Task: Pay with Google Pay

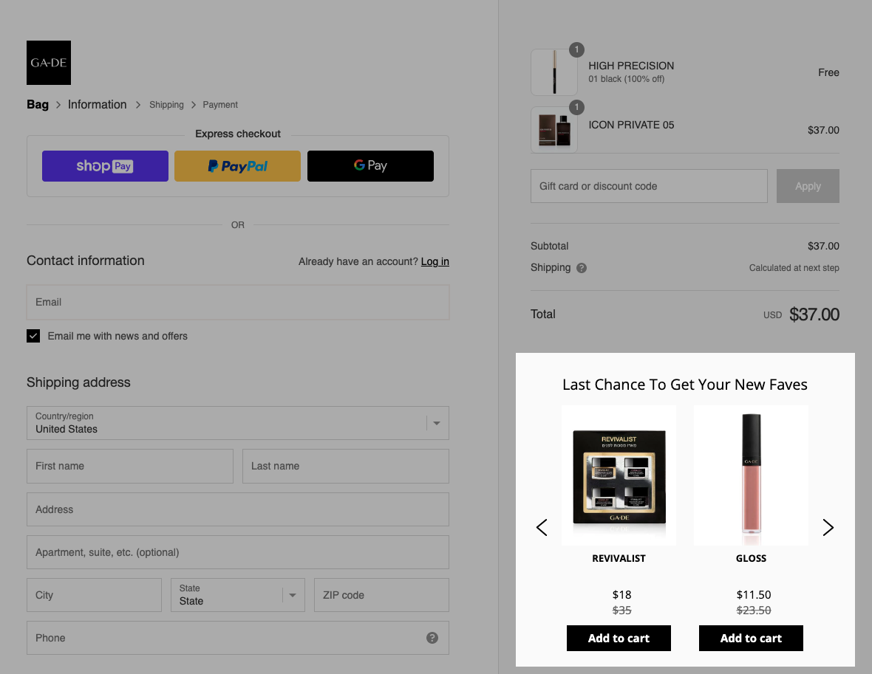Action: pyautogui.click(x=370, y=166)
